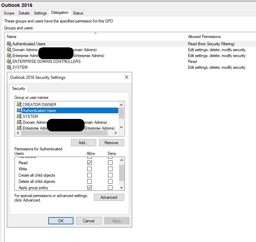Image resolution: width=256 pixels, height=242 pixels.
Task: Check Deny for Create all child objects
Action: (110, 175)
